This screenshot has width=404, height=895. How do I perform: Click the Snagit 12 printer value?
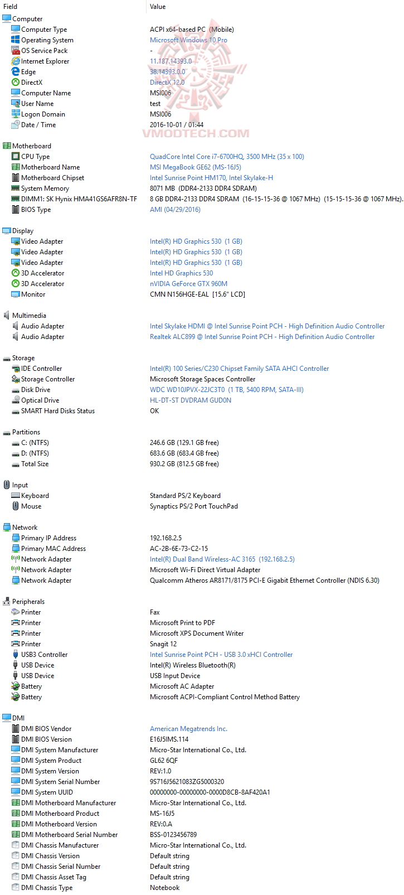[x=163, y=644]
